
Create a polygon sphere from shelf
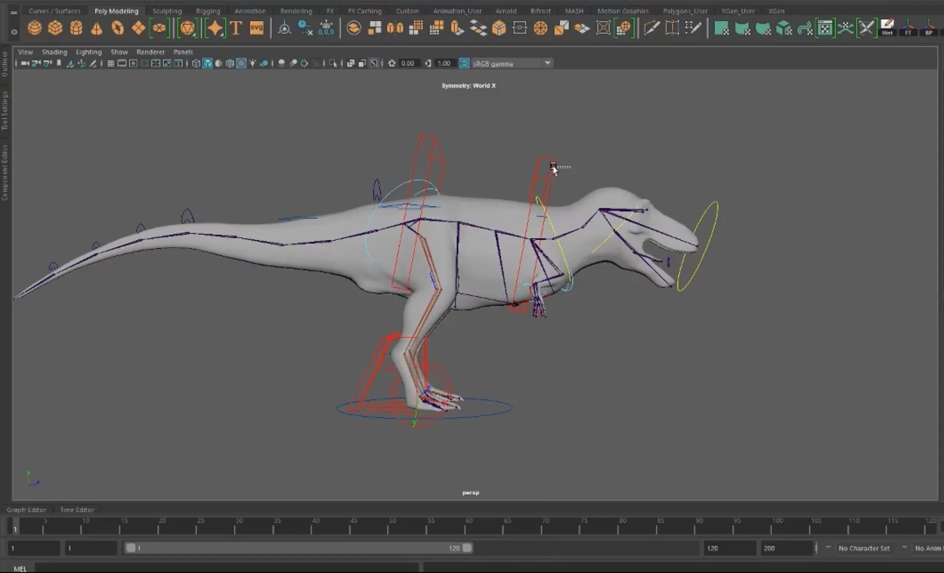[34, 28]
